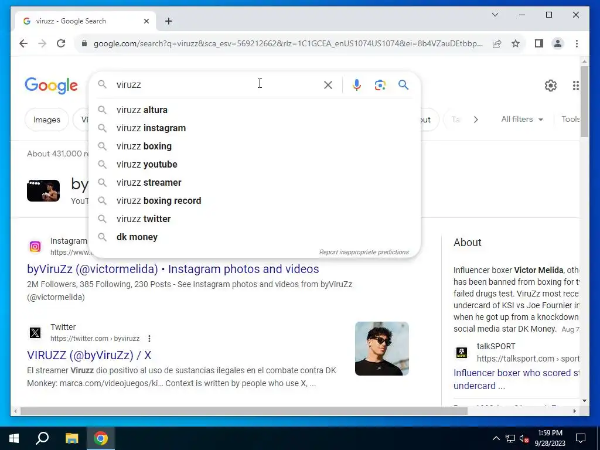Open the network icon in system tray
600x450 pixels.
pyautogui.click(x=510, y=438)
